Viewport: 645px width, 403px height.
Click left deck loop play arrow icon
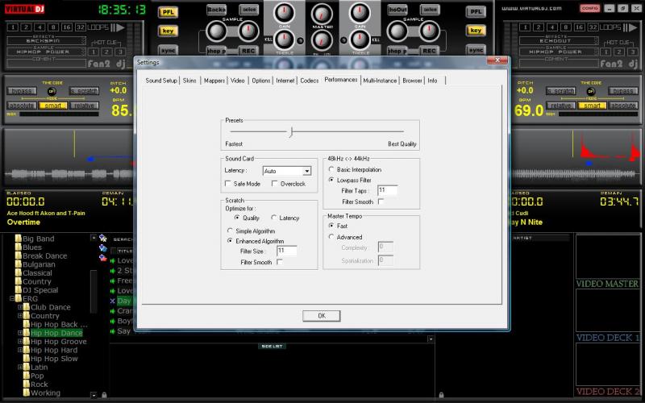120,27
